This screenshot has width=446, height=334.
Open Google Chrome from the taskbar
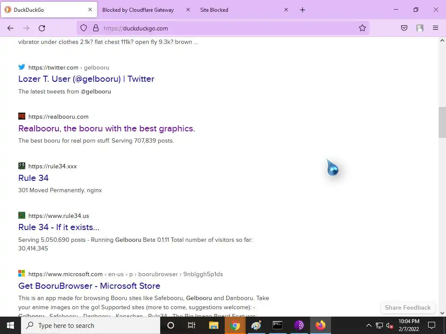point(235,325)
